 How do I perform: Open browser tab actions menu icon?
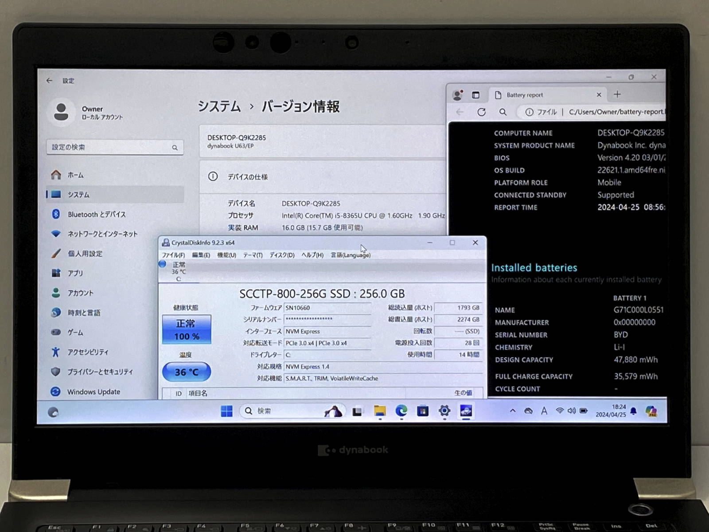(475, 95)
